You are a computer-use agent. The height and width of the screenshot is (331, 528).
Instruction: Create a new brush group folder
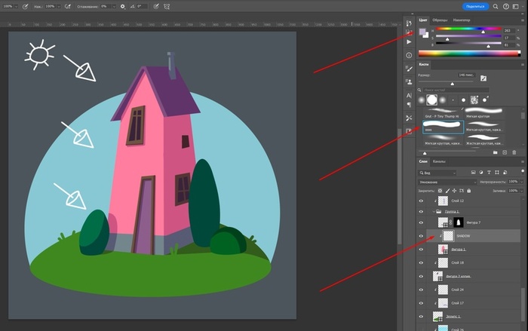(495, 152)
